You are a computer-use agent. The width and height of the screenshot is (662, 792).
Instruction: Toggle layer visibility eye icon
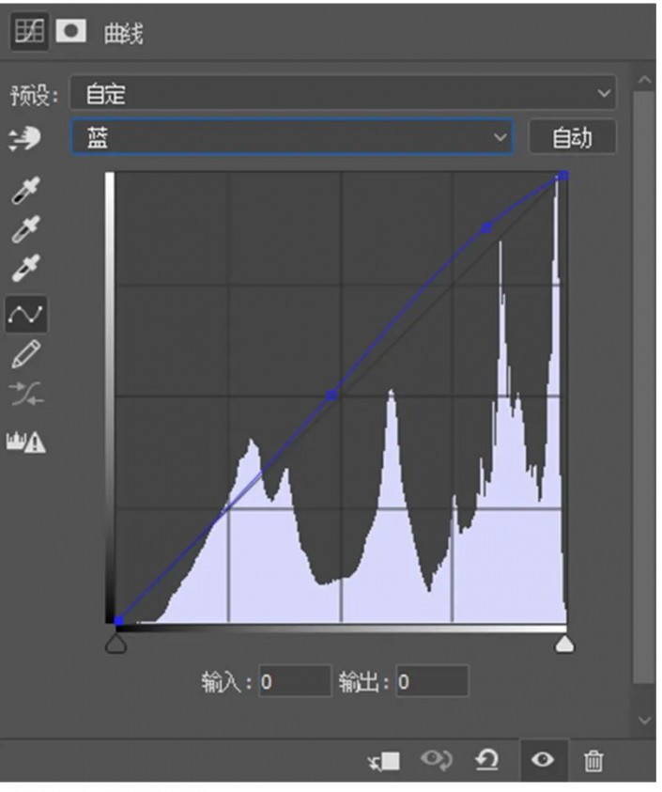click(544, 759)
